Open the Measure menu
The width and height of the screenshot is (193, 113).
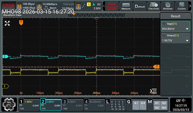coord(126,6)
